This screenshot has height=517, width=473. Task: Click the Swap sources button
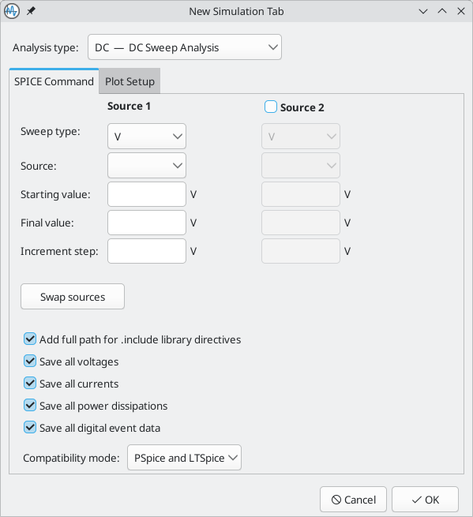73,297
